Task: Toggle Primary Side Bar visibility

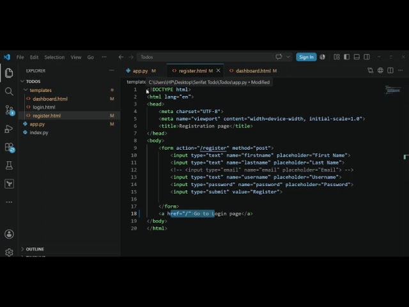Action: pyautogui.click(x=346, y=57)
